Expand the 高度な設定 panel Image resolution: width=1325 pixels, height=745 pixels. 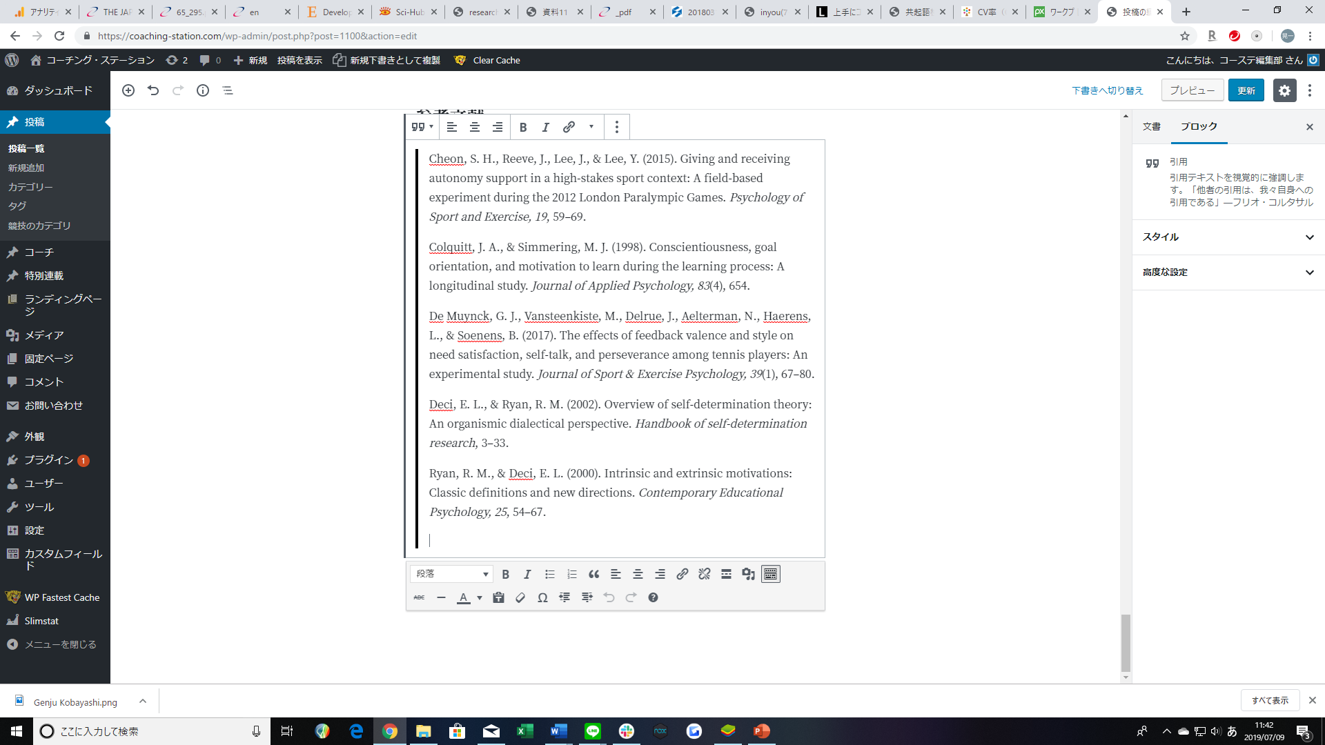tap(1228, 272)
